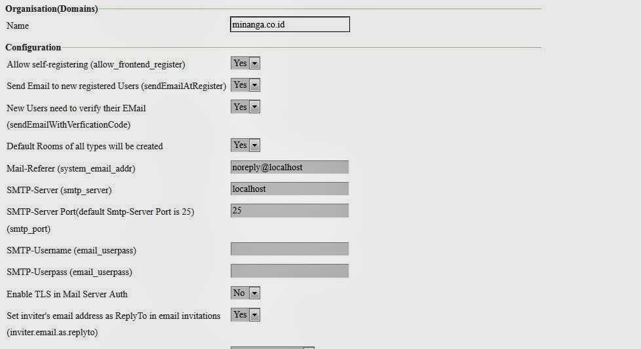
Task: Click the 'Default Rooms of all types' label
Action: tap(85, 146)
